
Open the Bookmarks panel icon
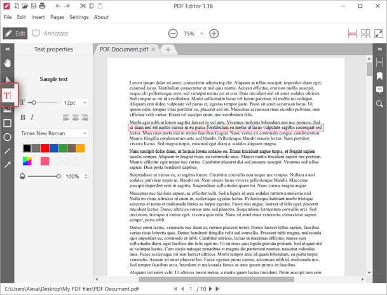pos(379,75)
